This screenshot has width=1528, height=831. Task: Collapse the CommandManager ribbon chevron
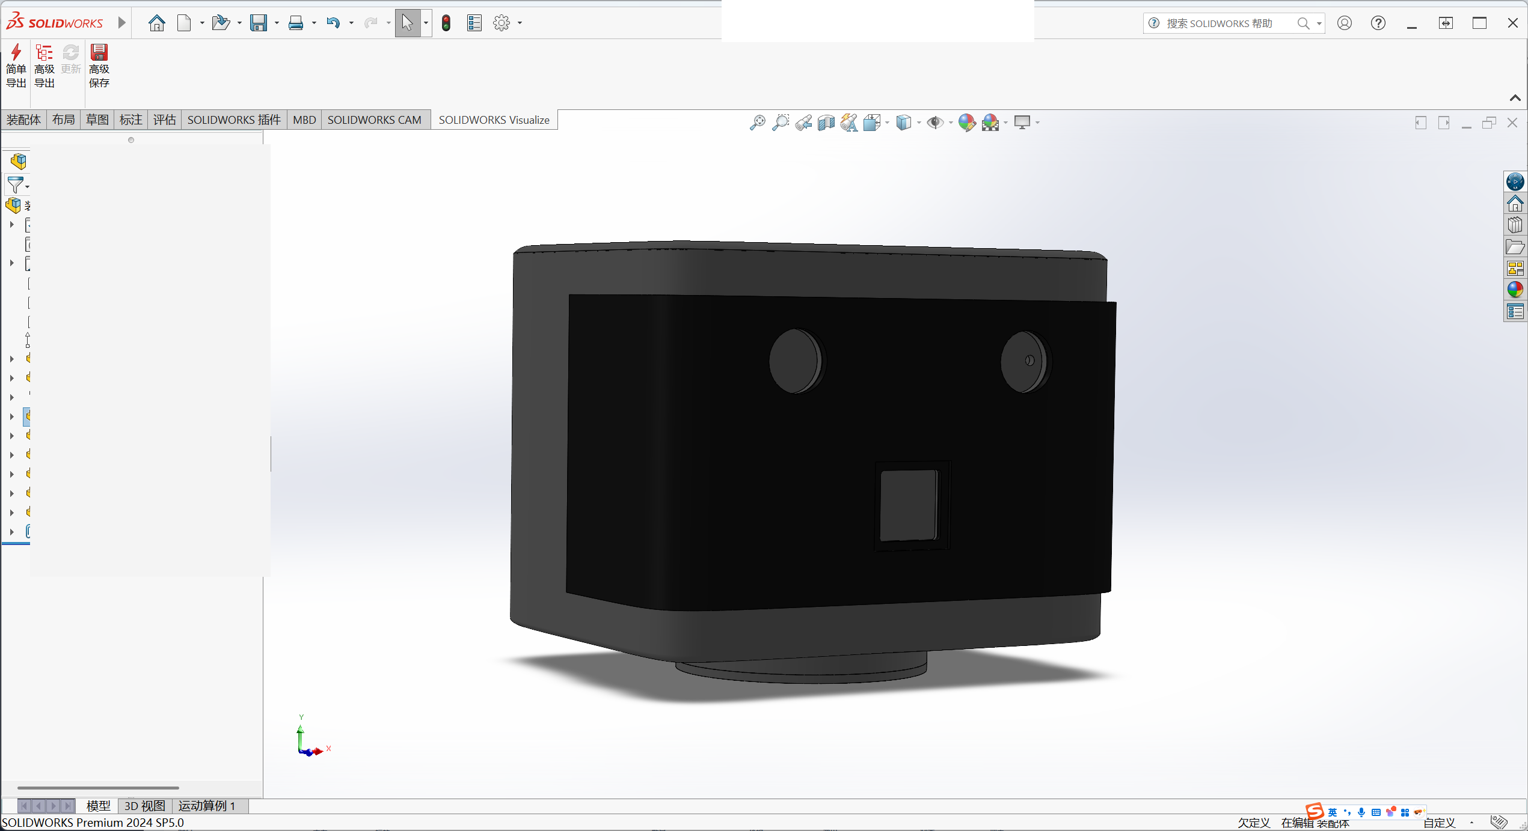(1515, 98)
